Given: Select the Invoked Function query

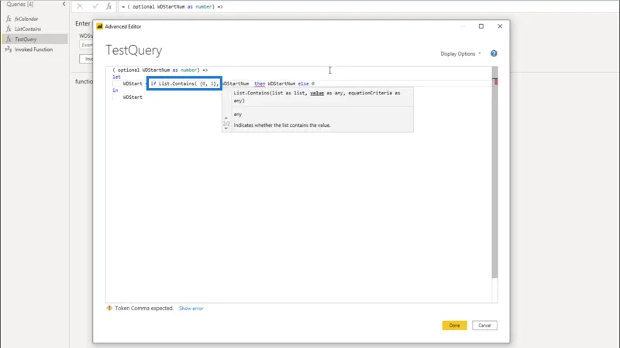Looking at the screenshot, I should click(35, 49).
